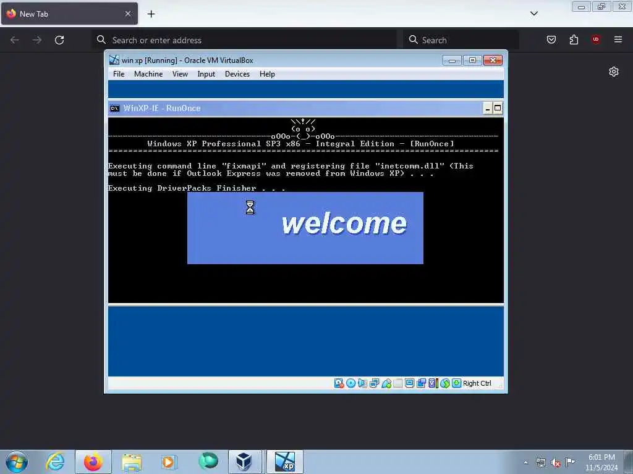The image size is (633, 474).
Task: Click the network adapters indicator in VirtualBox
Action: [x=374, y=383]
